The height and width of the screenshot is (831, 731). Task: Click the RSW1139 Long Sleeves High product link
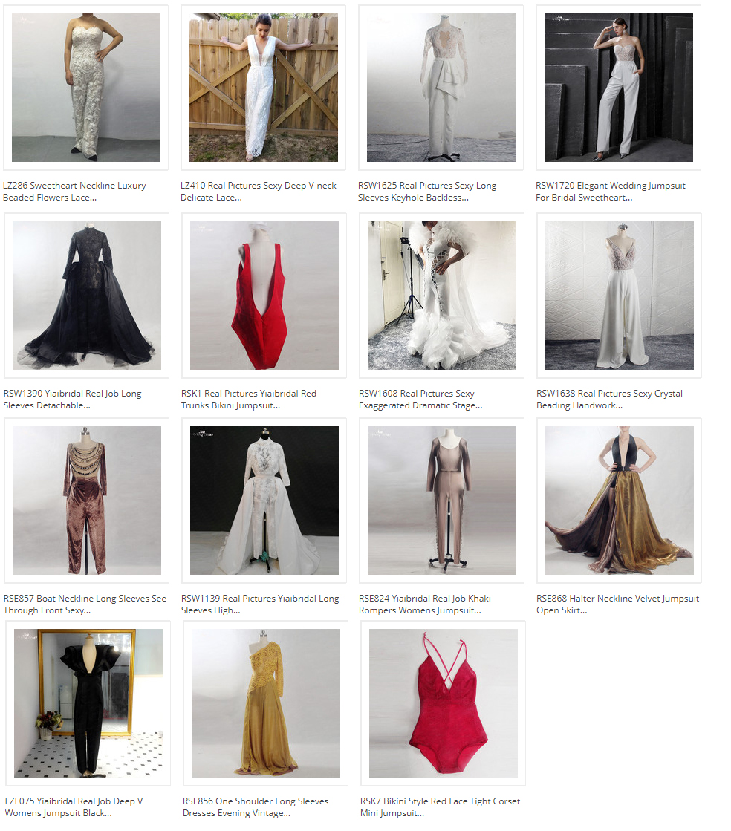[x=260, y=604]
